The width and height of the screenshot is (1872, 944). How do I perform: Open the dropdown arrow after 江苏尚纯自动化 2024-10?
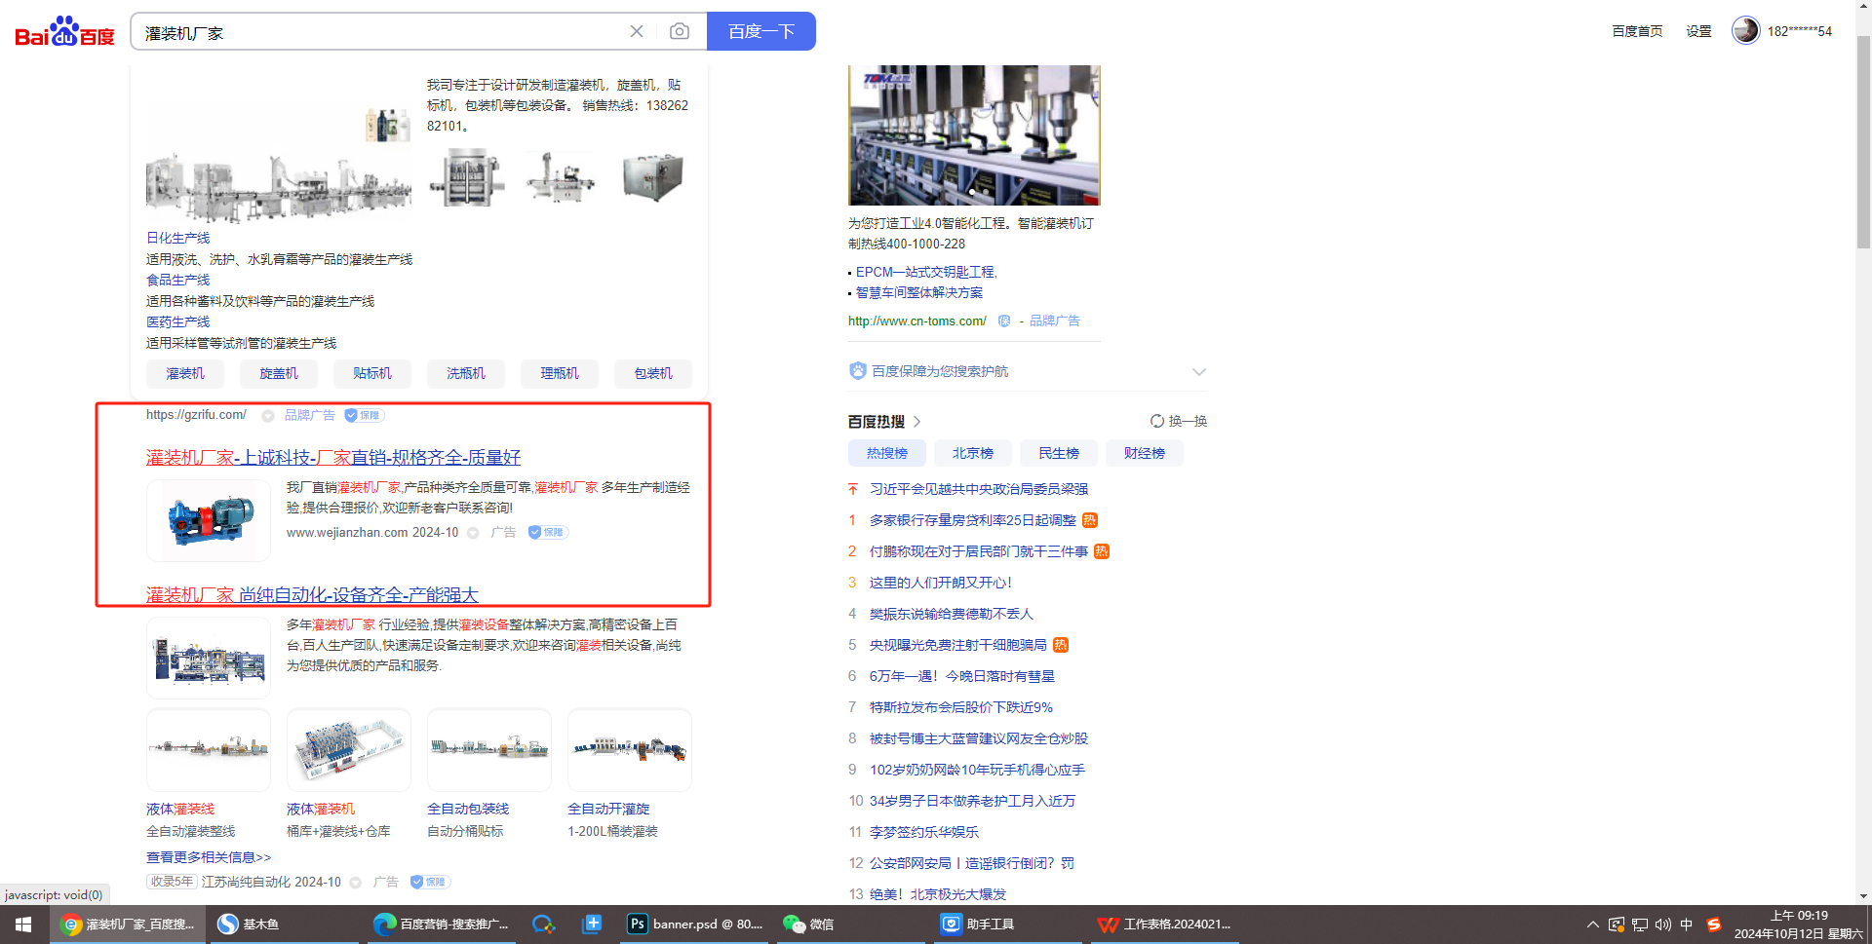click(x=356, y=883)
